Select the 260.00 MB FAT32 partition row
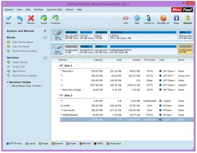The image size is (197, 153). pos(127,76)
